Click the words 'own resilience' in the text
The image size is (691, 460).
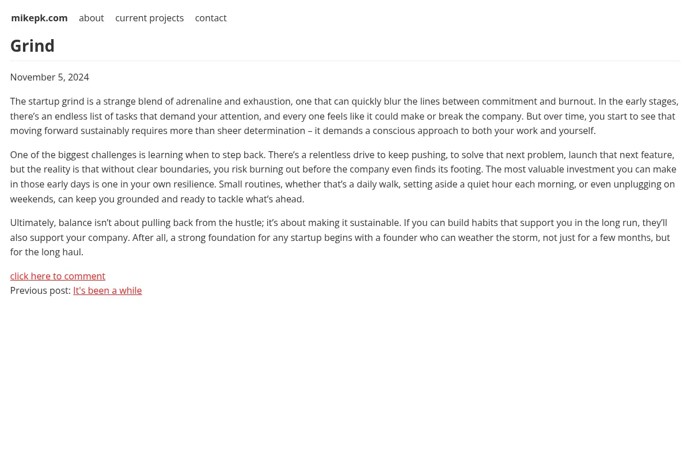point(184,184)
